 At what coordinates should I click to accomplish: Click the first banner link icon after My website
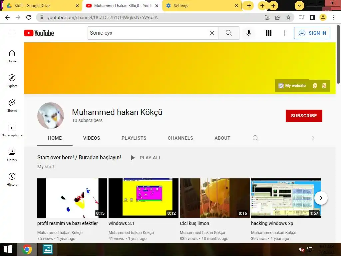click(x=315, y=86)
